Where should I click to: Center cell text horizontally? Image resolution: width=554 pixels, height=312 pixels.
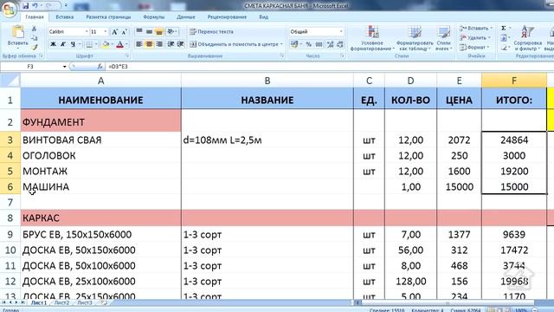149,44
